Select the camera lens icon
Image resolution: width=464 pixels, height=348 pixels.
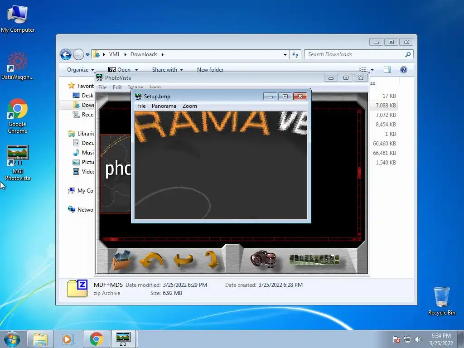263,259
